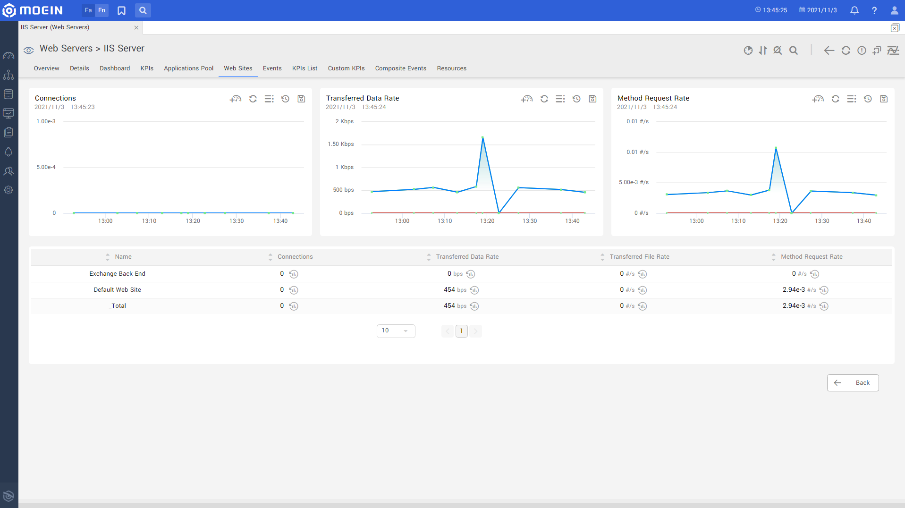Viewport: 905px width, 508px height.
Task: Open Method Request Rate list options
Action: coord(852,99)
